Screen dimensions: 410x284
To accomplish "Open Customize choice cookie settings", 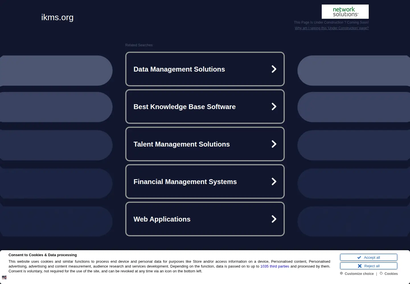I will 359,274.
